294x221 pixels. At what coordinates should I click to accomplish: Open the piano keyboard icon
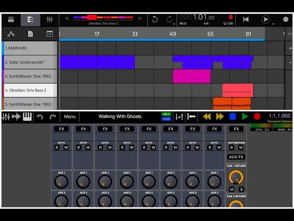(27, 117)
